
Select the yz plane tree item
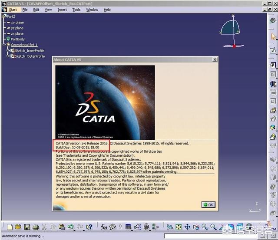pos(17,28)
